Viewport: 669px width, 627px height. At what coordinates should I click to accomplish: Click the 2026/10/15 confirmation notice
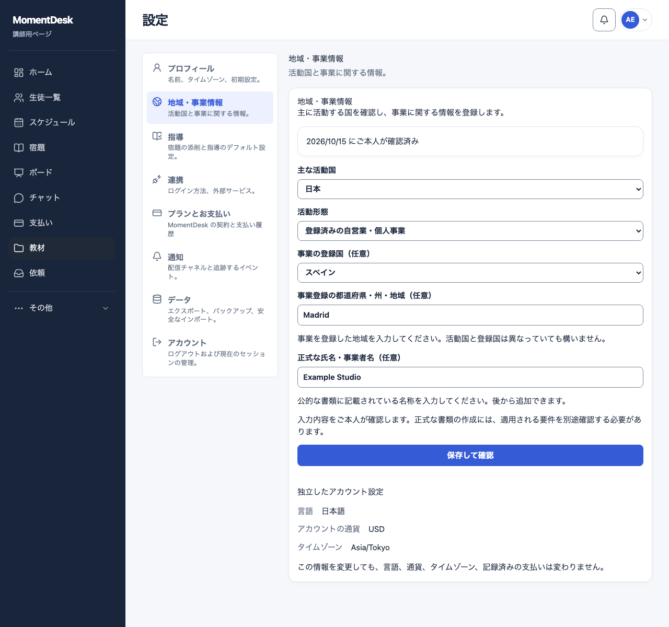[470, 141]
